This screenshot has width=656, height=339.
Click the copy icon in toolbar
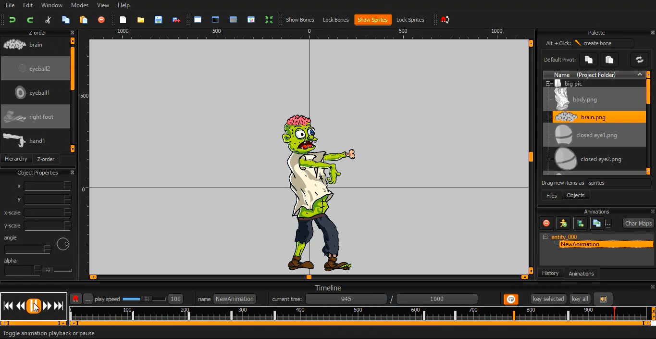(66, 20)
